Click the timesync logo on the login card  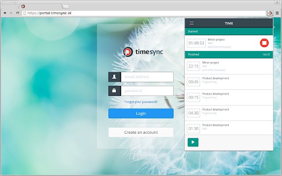coord(143,52)
